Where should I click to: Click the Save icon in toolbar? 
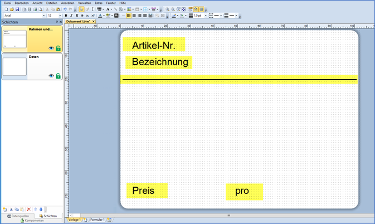pos(17,9)
